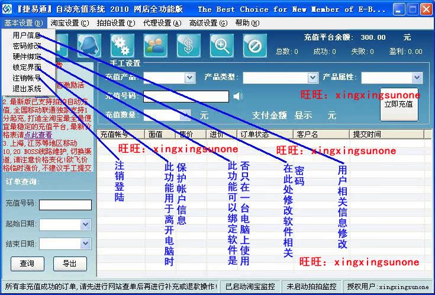Screen dimensions: 435x295
Task: Click the 售价 column header
Action: [191, 134]
